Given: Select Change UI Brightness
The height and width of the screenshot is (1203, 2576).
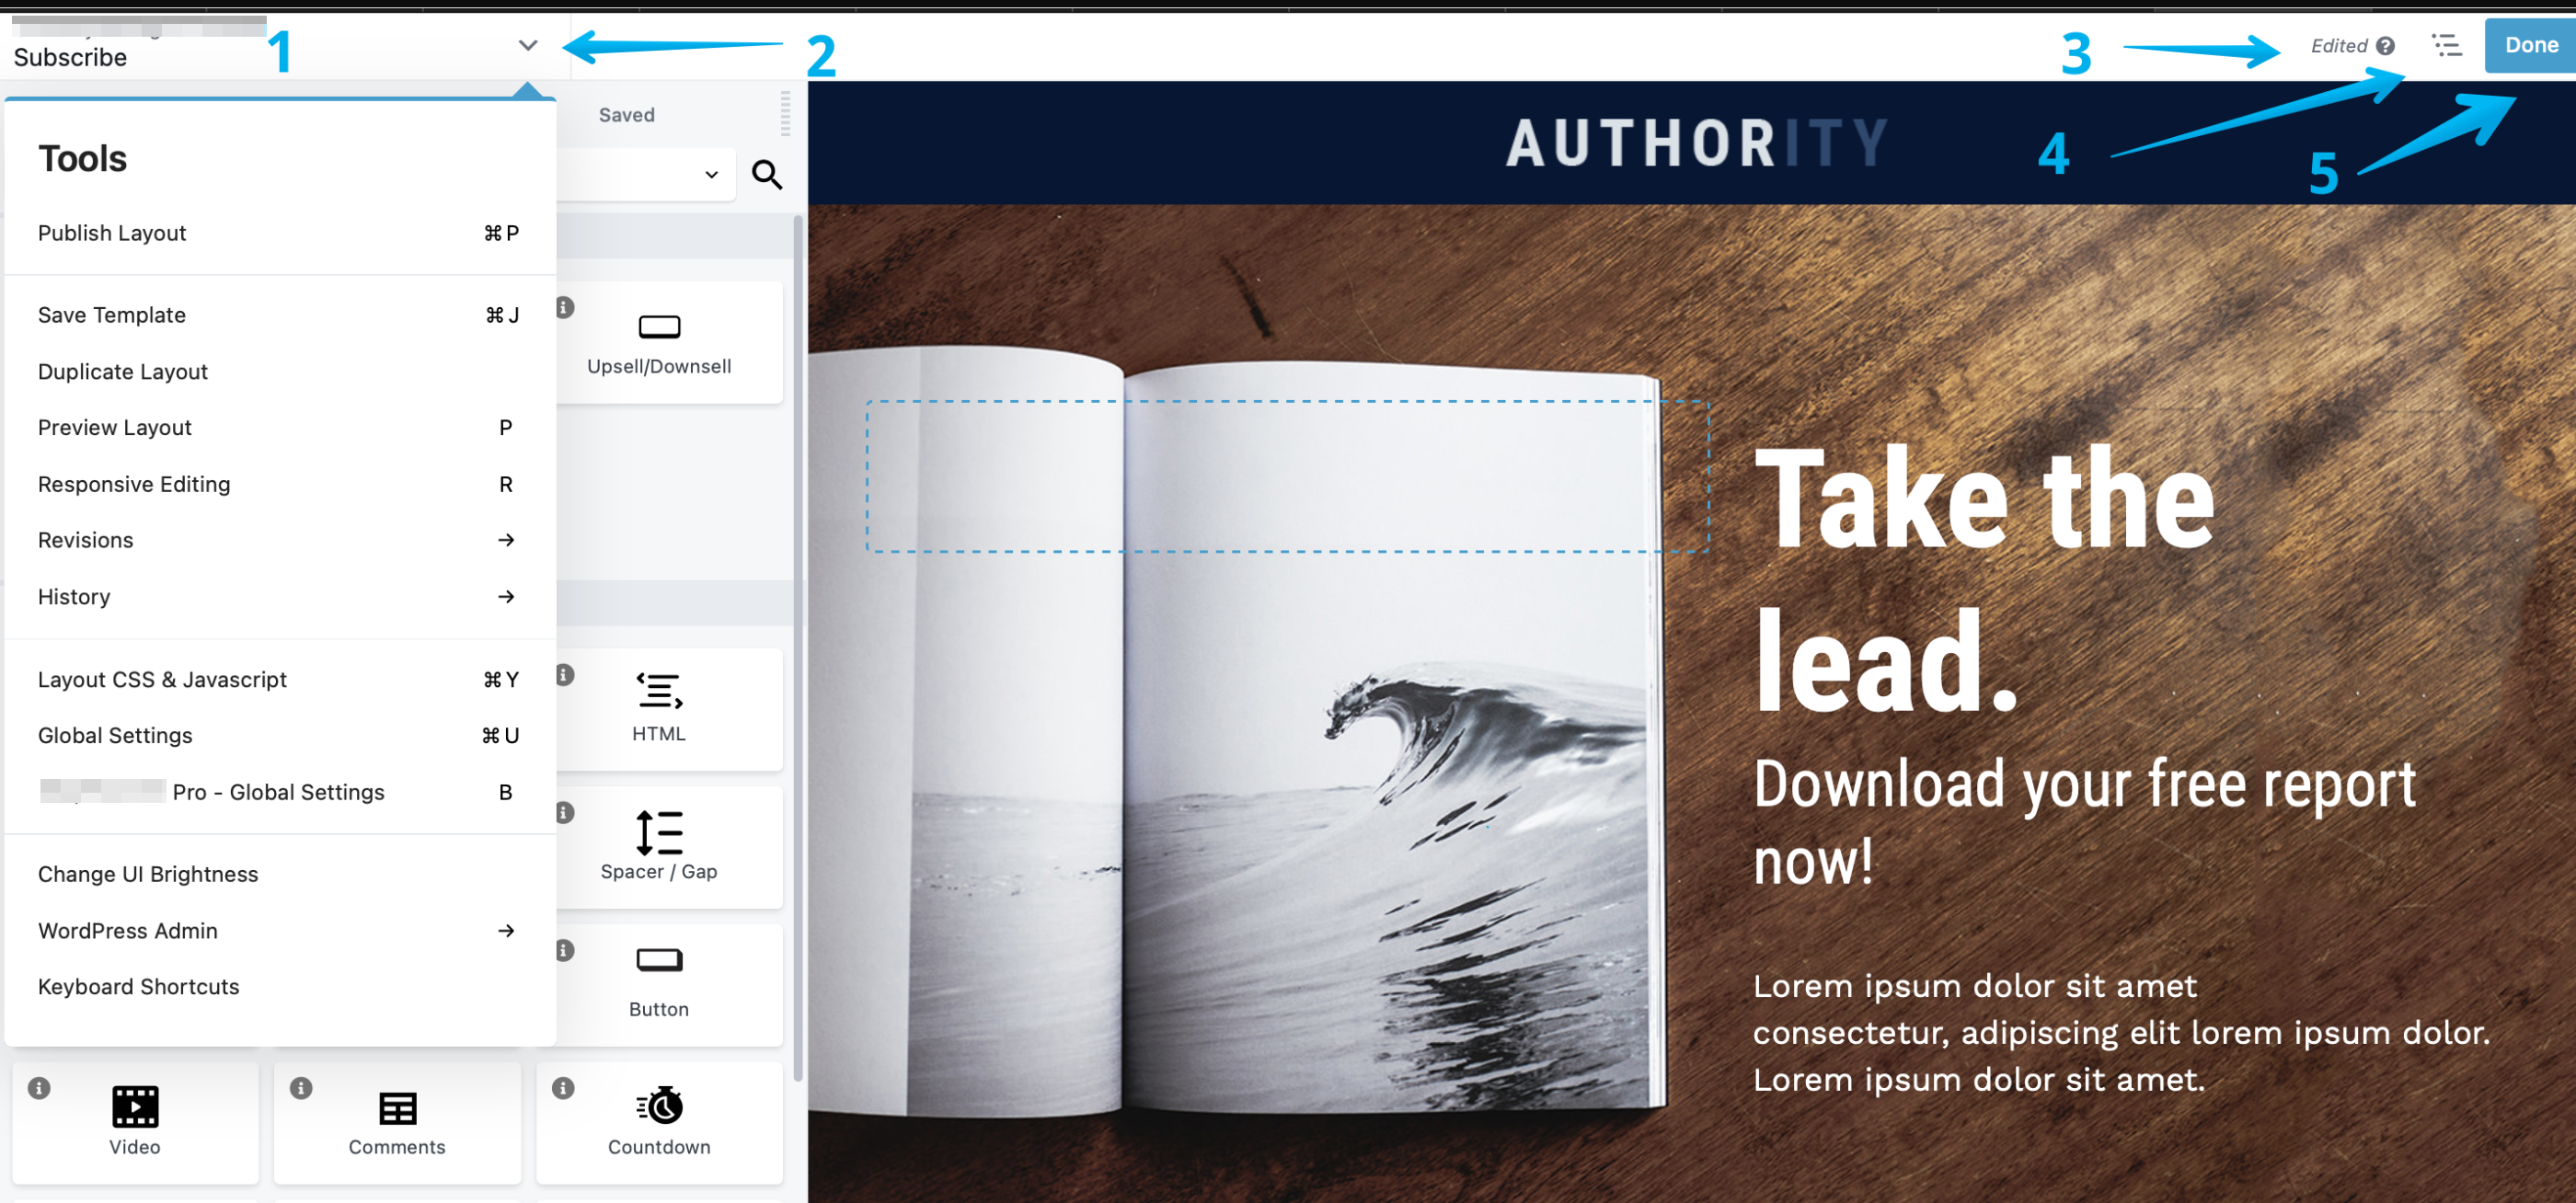Looking at the screenshot, I should (148, 874).
